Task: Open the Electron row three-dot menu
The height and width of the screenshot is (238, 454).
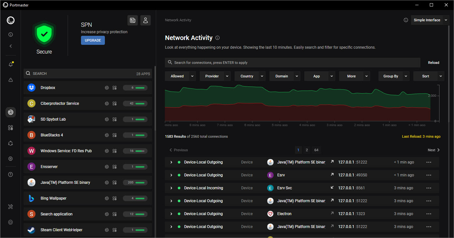Action: tap(429, 214)
